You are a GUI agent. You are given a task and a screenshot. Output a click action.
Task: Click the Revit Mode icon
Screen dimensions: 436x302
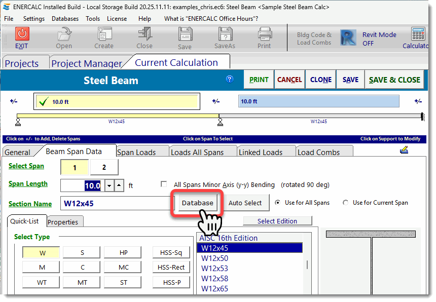[349, 37]
